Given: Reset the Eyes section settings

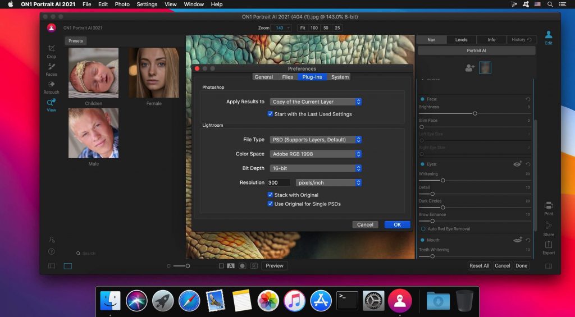Looking at the screenshot, I should tap(528, 164).
